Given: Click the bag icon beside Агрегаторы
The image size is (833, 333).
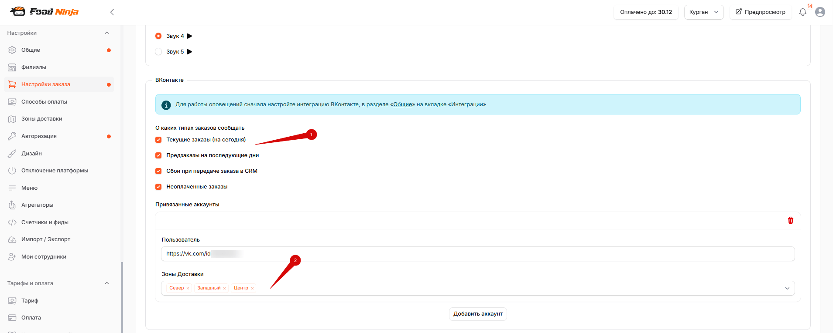Looking at the screenshot, I should coord(12,205).
